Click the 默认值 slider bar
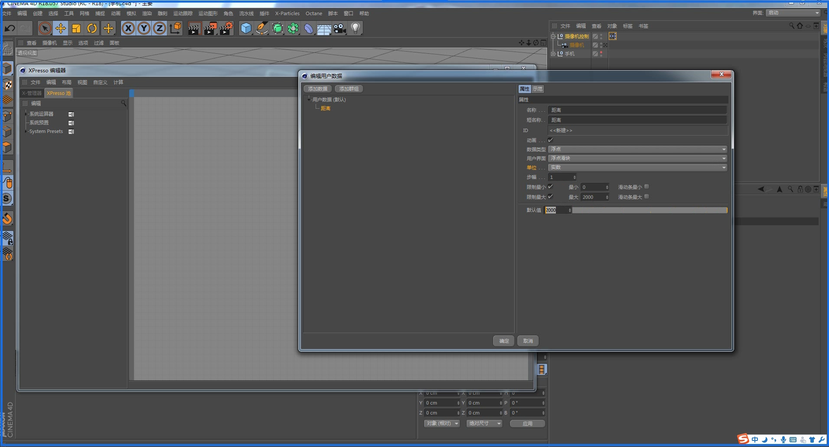829x447 pixels. tap(650, 210)
